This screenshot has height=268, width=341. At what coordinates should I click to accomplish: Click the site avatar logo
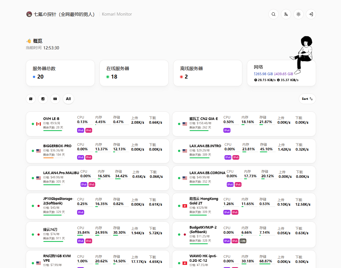pos(29,14)
